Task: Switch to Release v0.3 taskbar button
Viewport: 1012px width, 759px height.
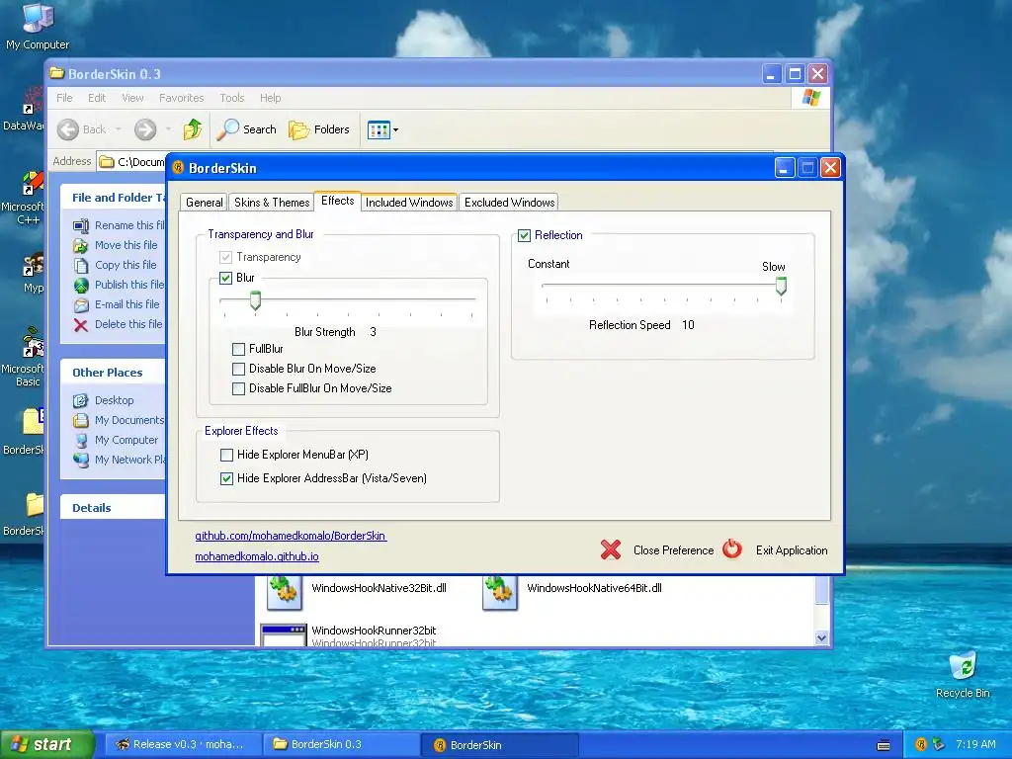Action: (183, 744)
